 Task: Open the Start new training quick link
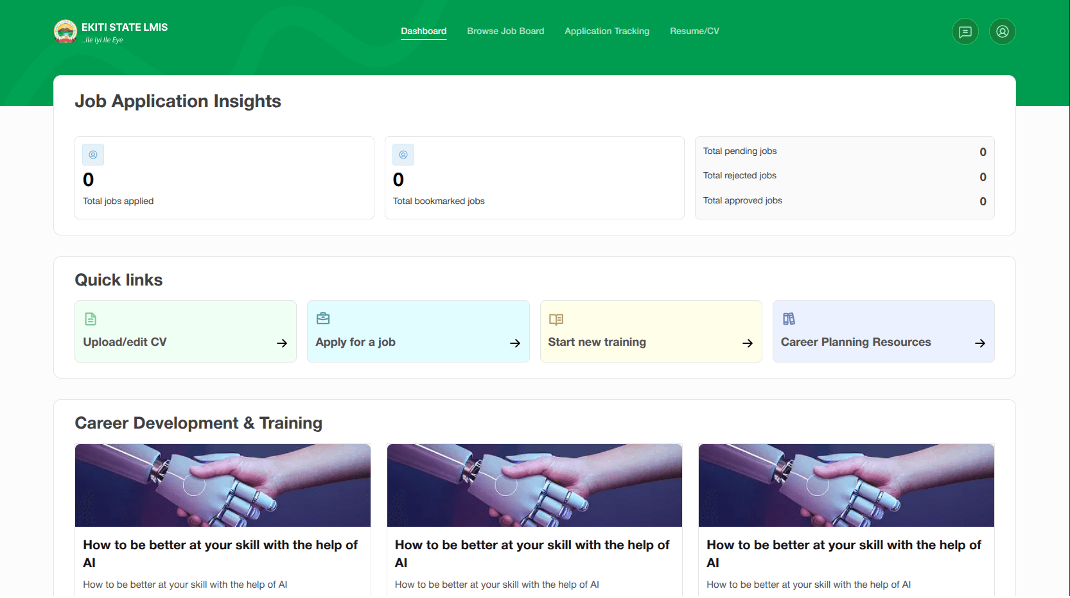pos(651,331)
